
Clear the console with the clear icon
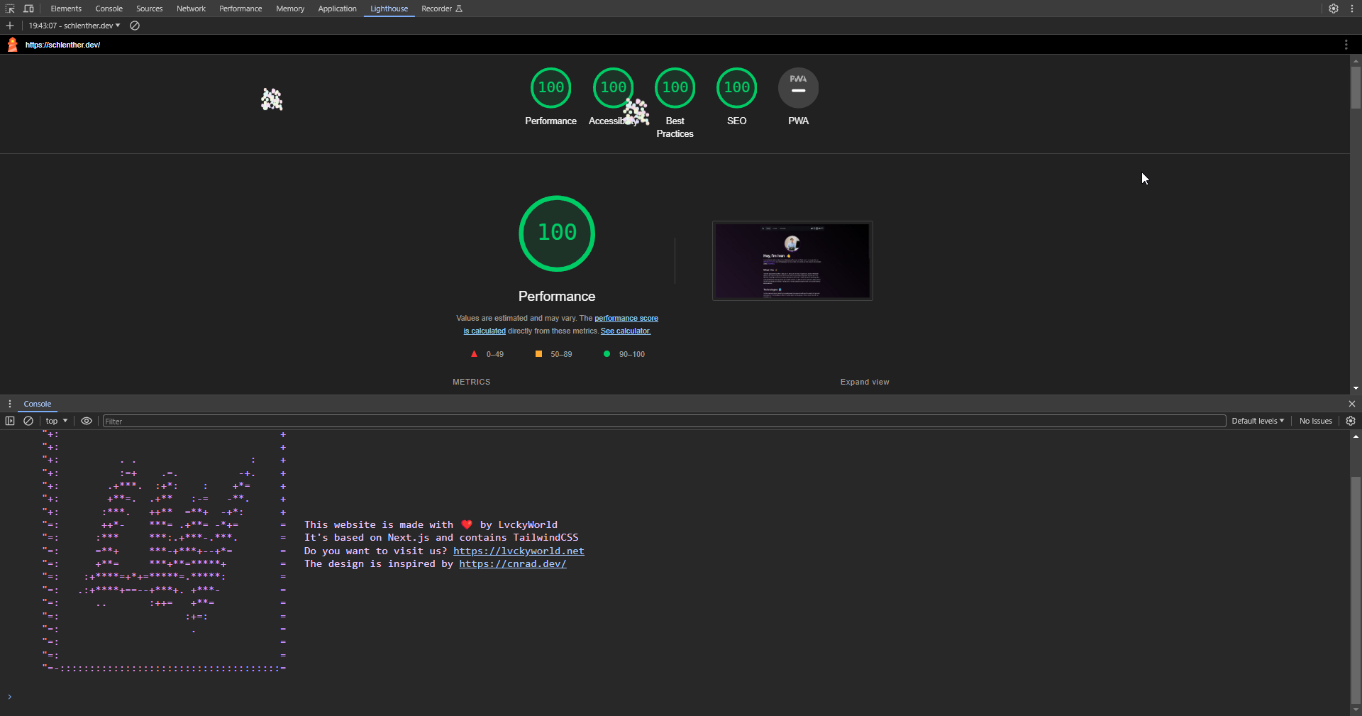pyautogui.click(x=28, y=421)
